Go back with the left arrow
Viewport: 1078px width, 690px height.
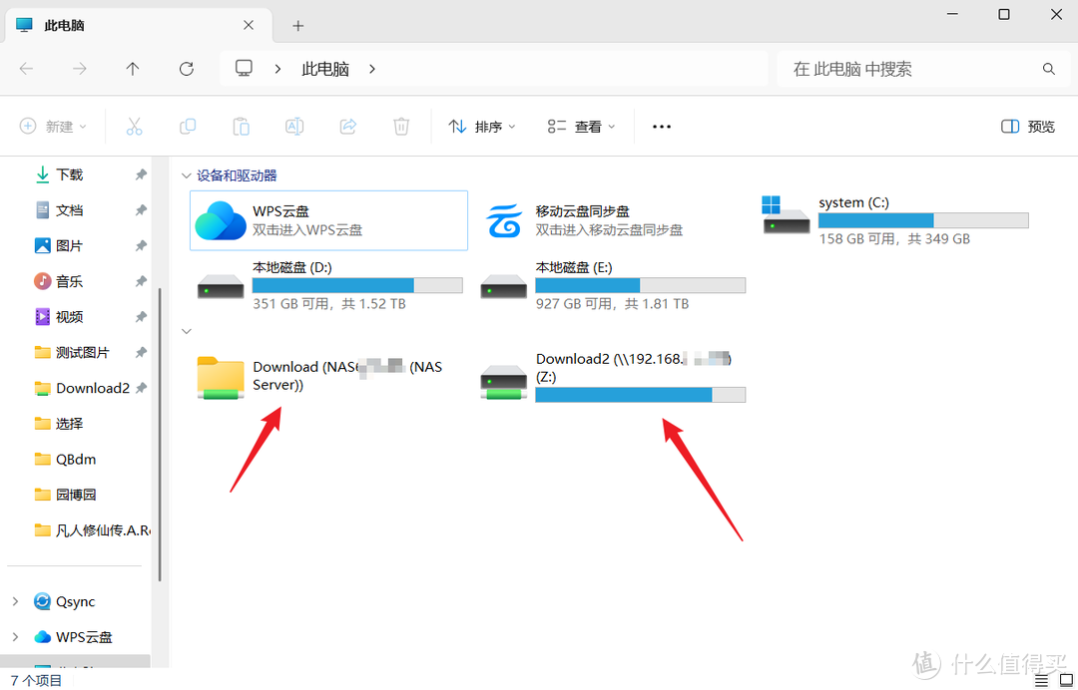(x=26, y=69)
